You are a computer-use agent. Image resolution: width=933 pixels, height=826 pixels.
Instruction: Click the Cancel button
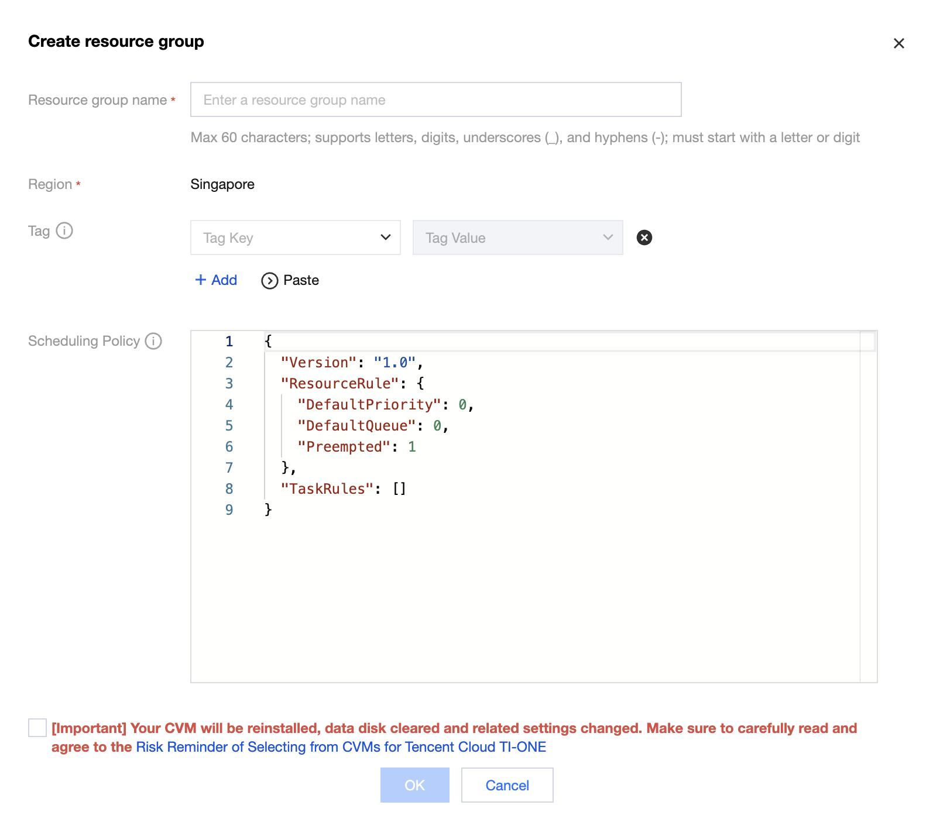[507, 785]
